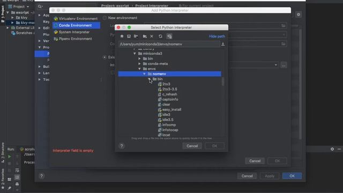Delete selected item X icon
The image size is (343, 193).
[x=152, y=36]
